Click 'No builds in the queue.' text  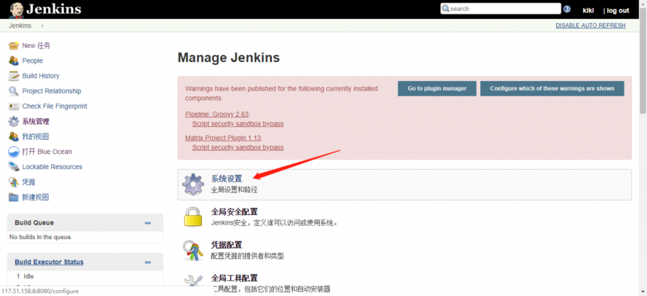(41, 237)
